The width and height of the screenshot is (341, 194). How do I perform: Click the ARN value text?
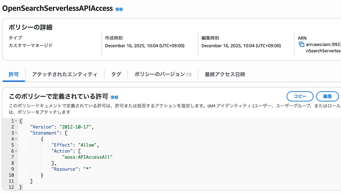[x=323, y=47]
